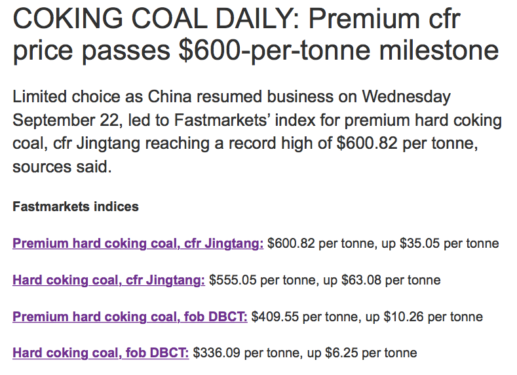Screen dimensions: 517x375
Task: Select the word "Fastmarkets’" in the summary paragraph
Action: [x=222, y=121]
